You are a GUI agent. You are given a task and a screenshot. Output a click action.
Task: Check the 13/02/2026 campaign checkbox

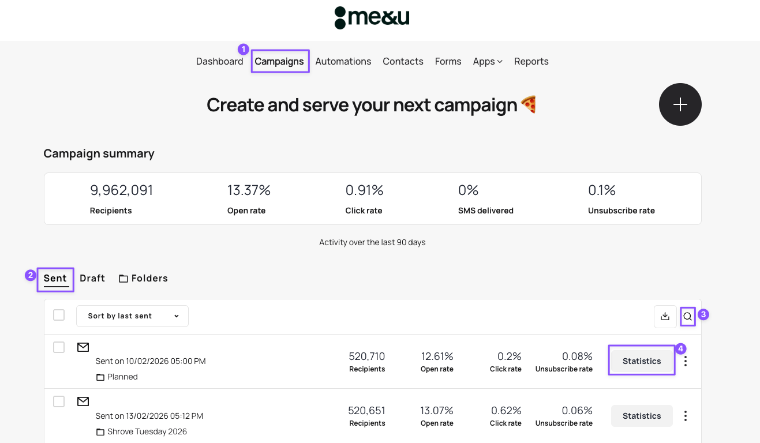[x=59, y=401]
